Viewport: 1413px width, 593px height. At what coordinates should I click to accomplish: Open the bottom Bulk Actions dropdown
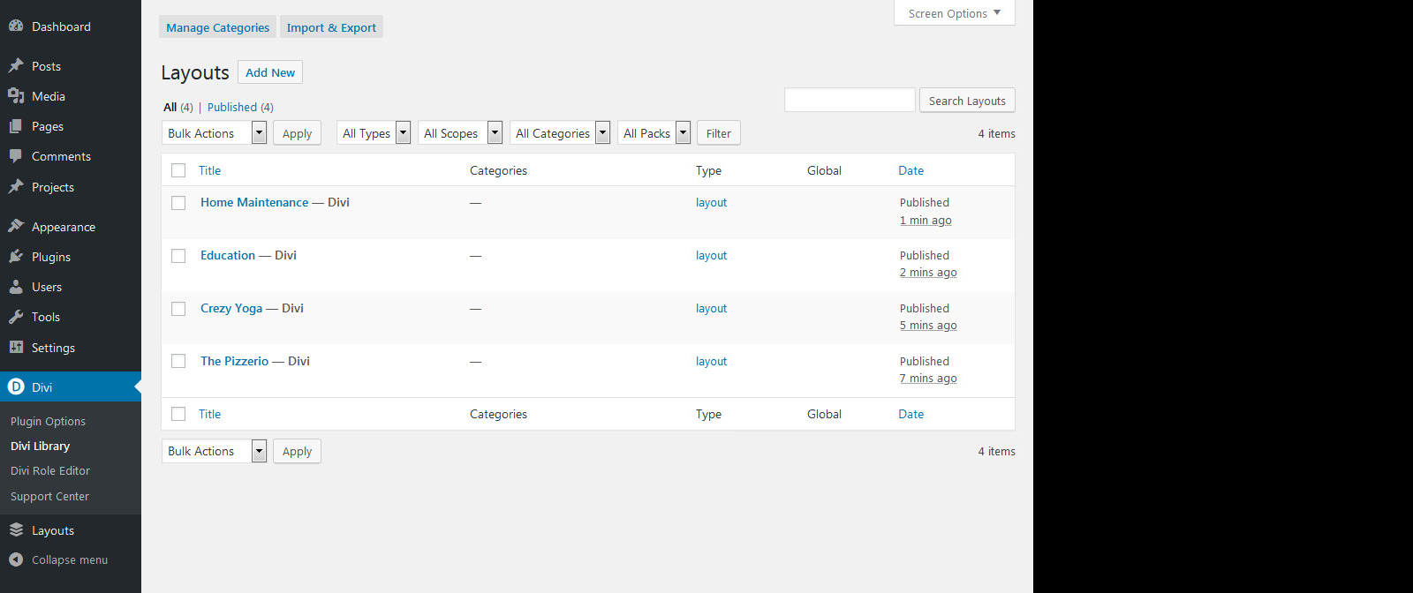coord(214,451)
